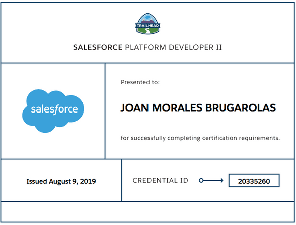Click the DEVELOPER II text in the title

point(195,47)
